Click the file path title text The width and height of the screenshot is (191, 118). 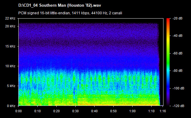(x=60, y=5)
